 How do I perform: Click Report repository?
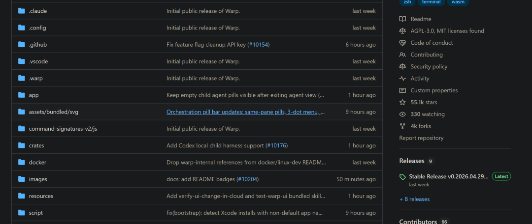(421, 138)
